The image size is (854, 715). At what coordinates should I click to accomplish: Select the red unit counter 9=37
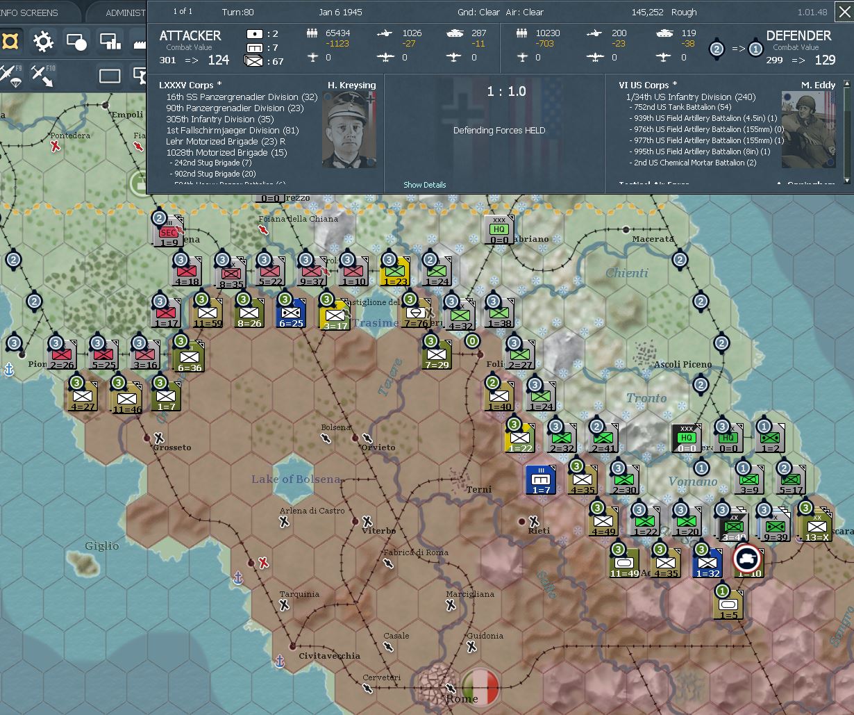click(x=312, y=272)
